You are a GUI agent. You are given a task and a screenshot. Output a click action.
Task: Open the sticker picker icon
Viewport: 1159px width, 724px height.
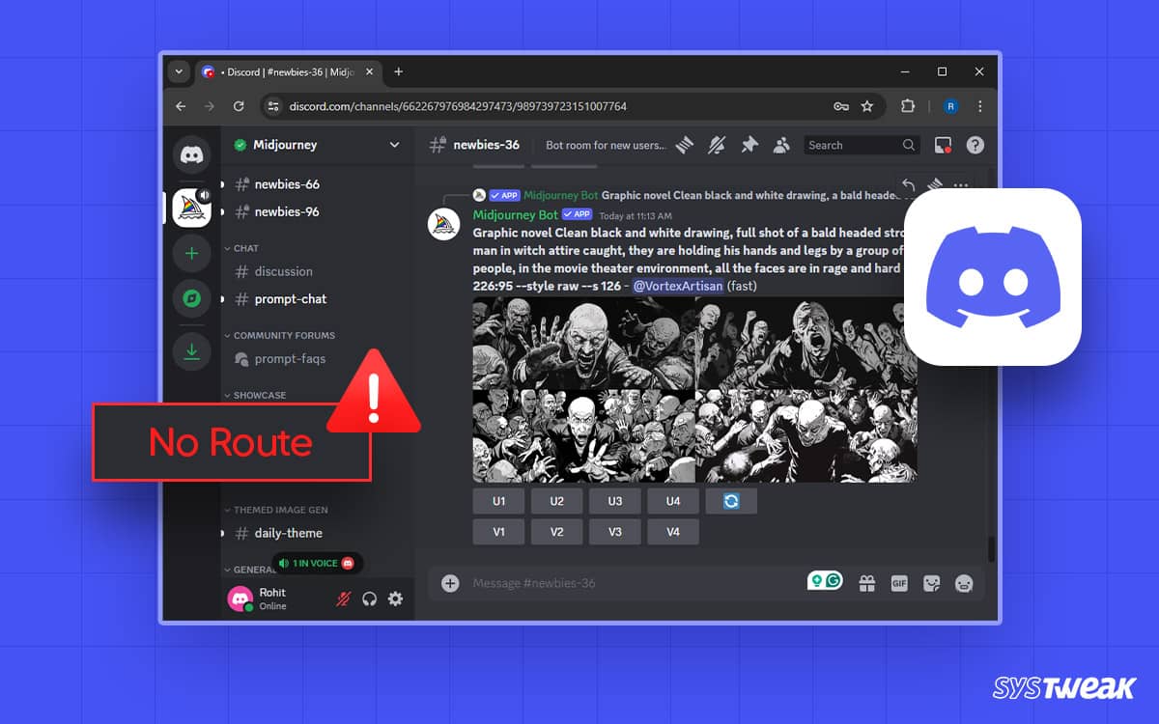click(932, 582)
